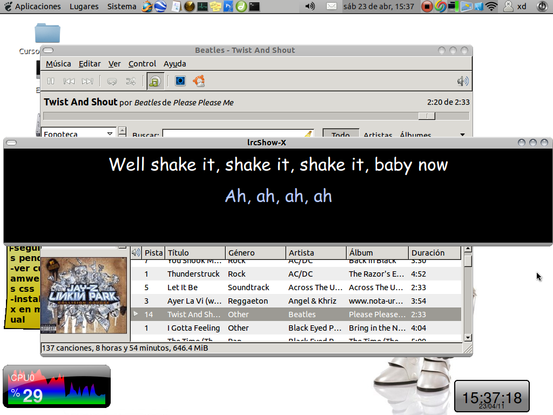Launch Photoshop from the panel
553x415 pixels.
click(228, 6)
